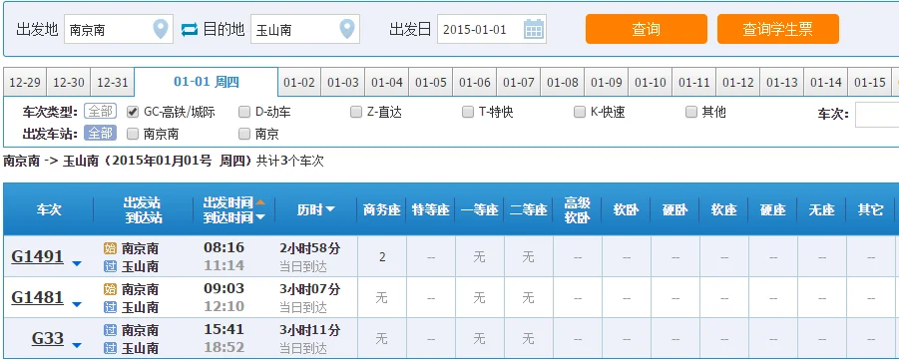
Task: Sort by 历时 duration dropdown arrow
Action: click(330, 209)
